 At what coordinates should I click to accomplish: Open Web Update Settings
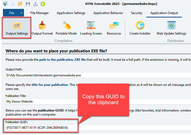pyautogui.click(x=171, y=28)
